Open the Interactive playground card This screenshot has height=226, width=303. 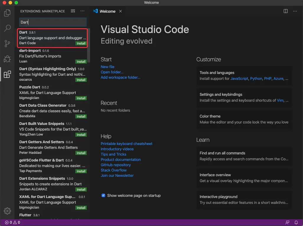click(244, 199)
